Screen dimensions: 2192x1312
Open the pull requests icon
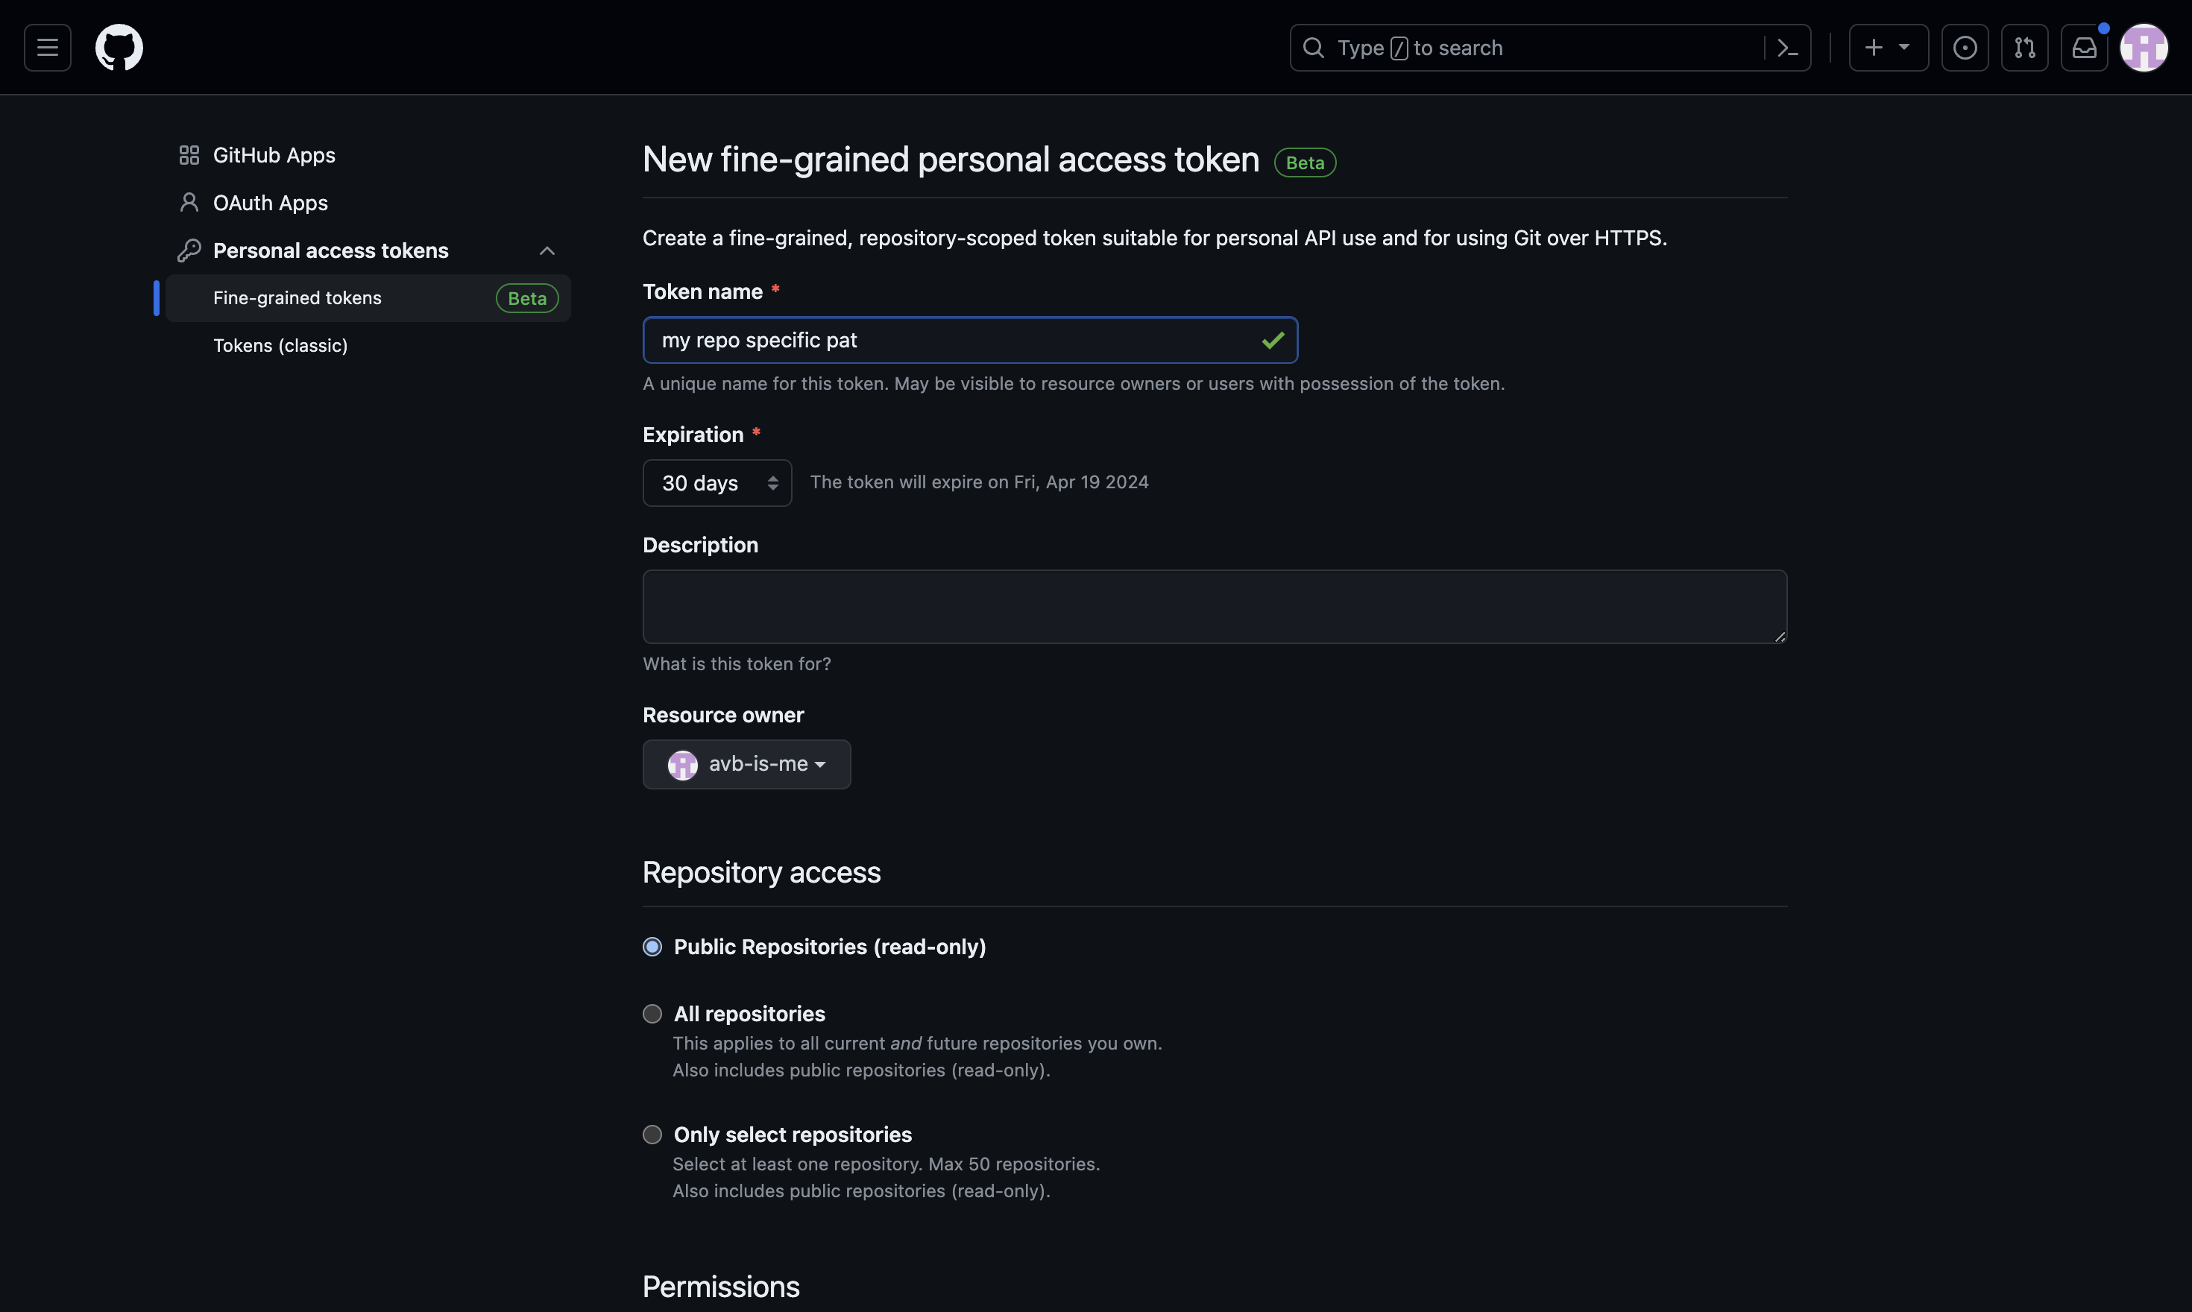[x=2025, y=48]
